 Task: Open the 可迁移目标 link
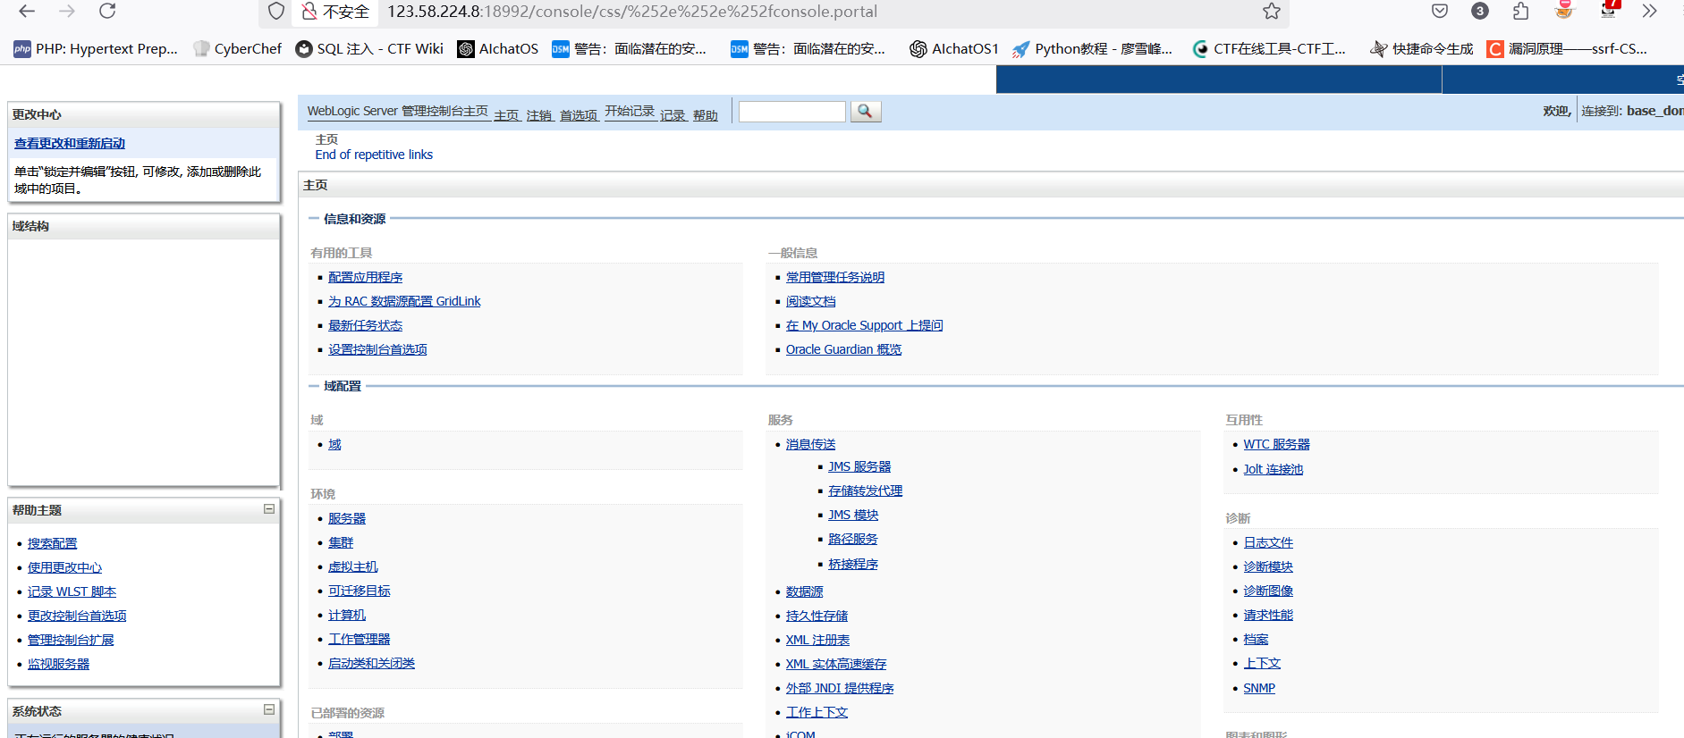point(360,591)
